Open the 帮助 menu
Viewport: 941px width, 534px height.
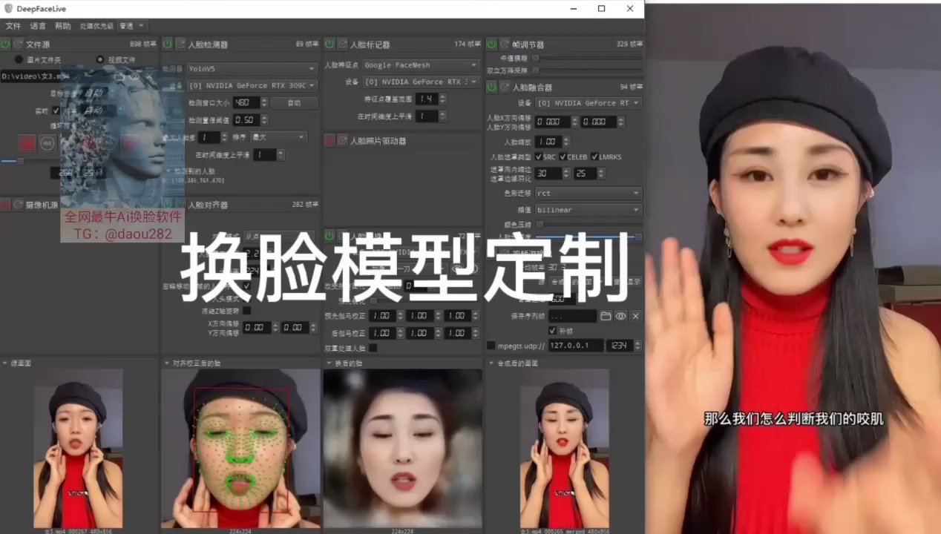[63, 26]
